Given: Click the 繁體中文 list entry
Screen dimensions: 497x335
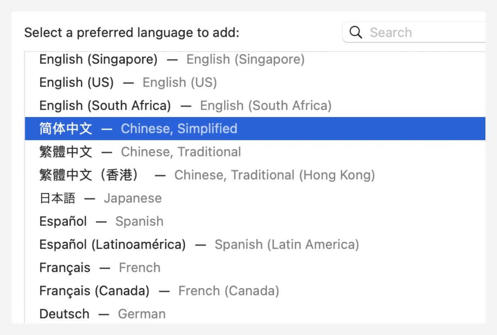Looking at the screenshot, I should [65, 152].
